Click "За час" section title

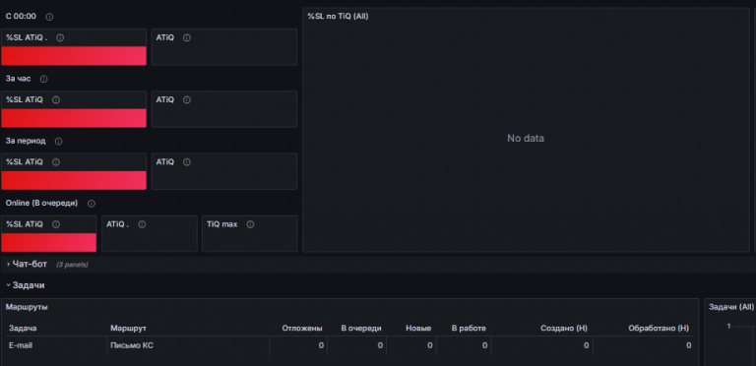pyautogui.click(x=18, y=79)
